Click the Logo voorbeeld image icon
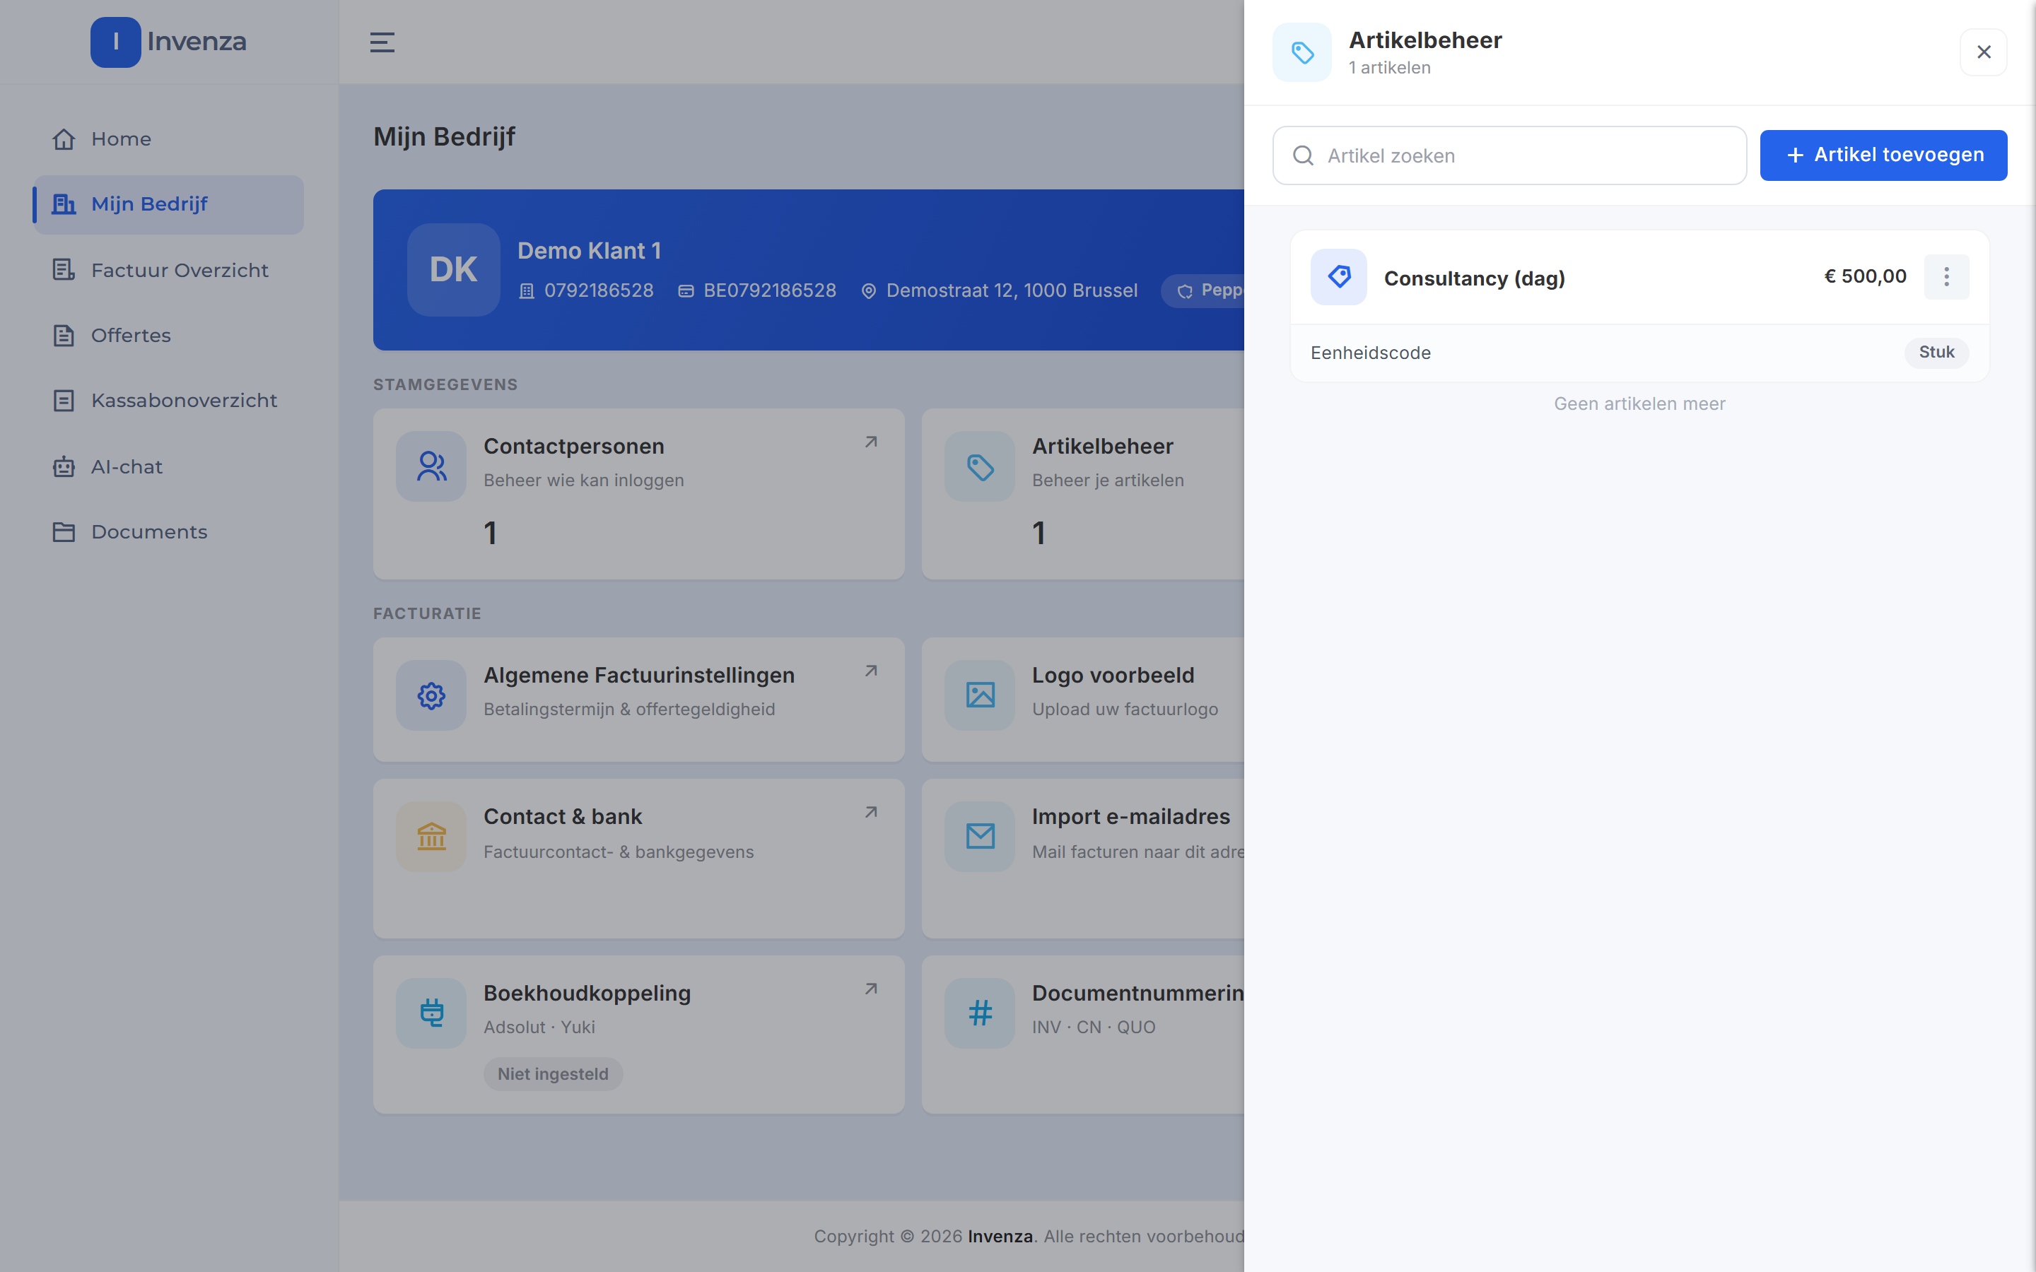The image size is (2036, 1272). tap(979, 695)
